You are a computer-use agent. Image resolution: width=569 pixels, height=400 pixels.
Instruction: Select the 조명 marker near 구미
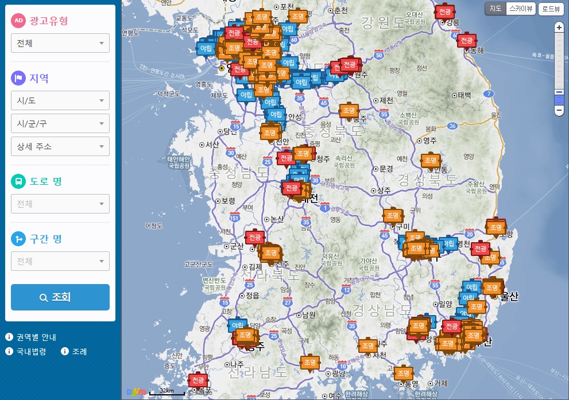click(393, 215)
